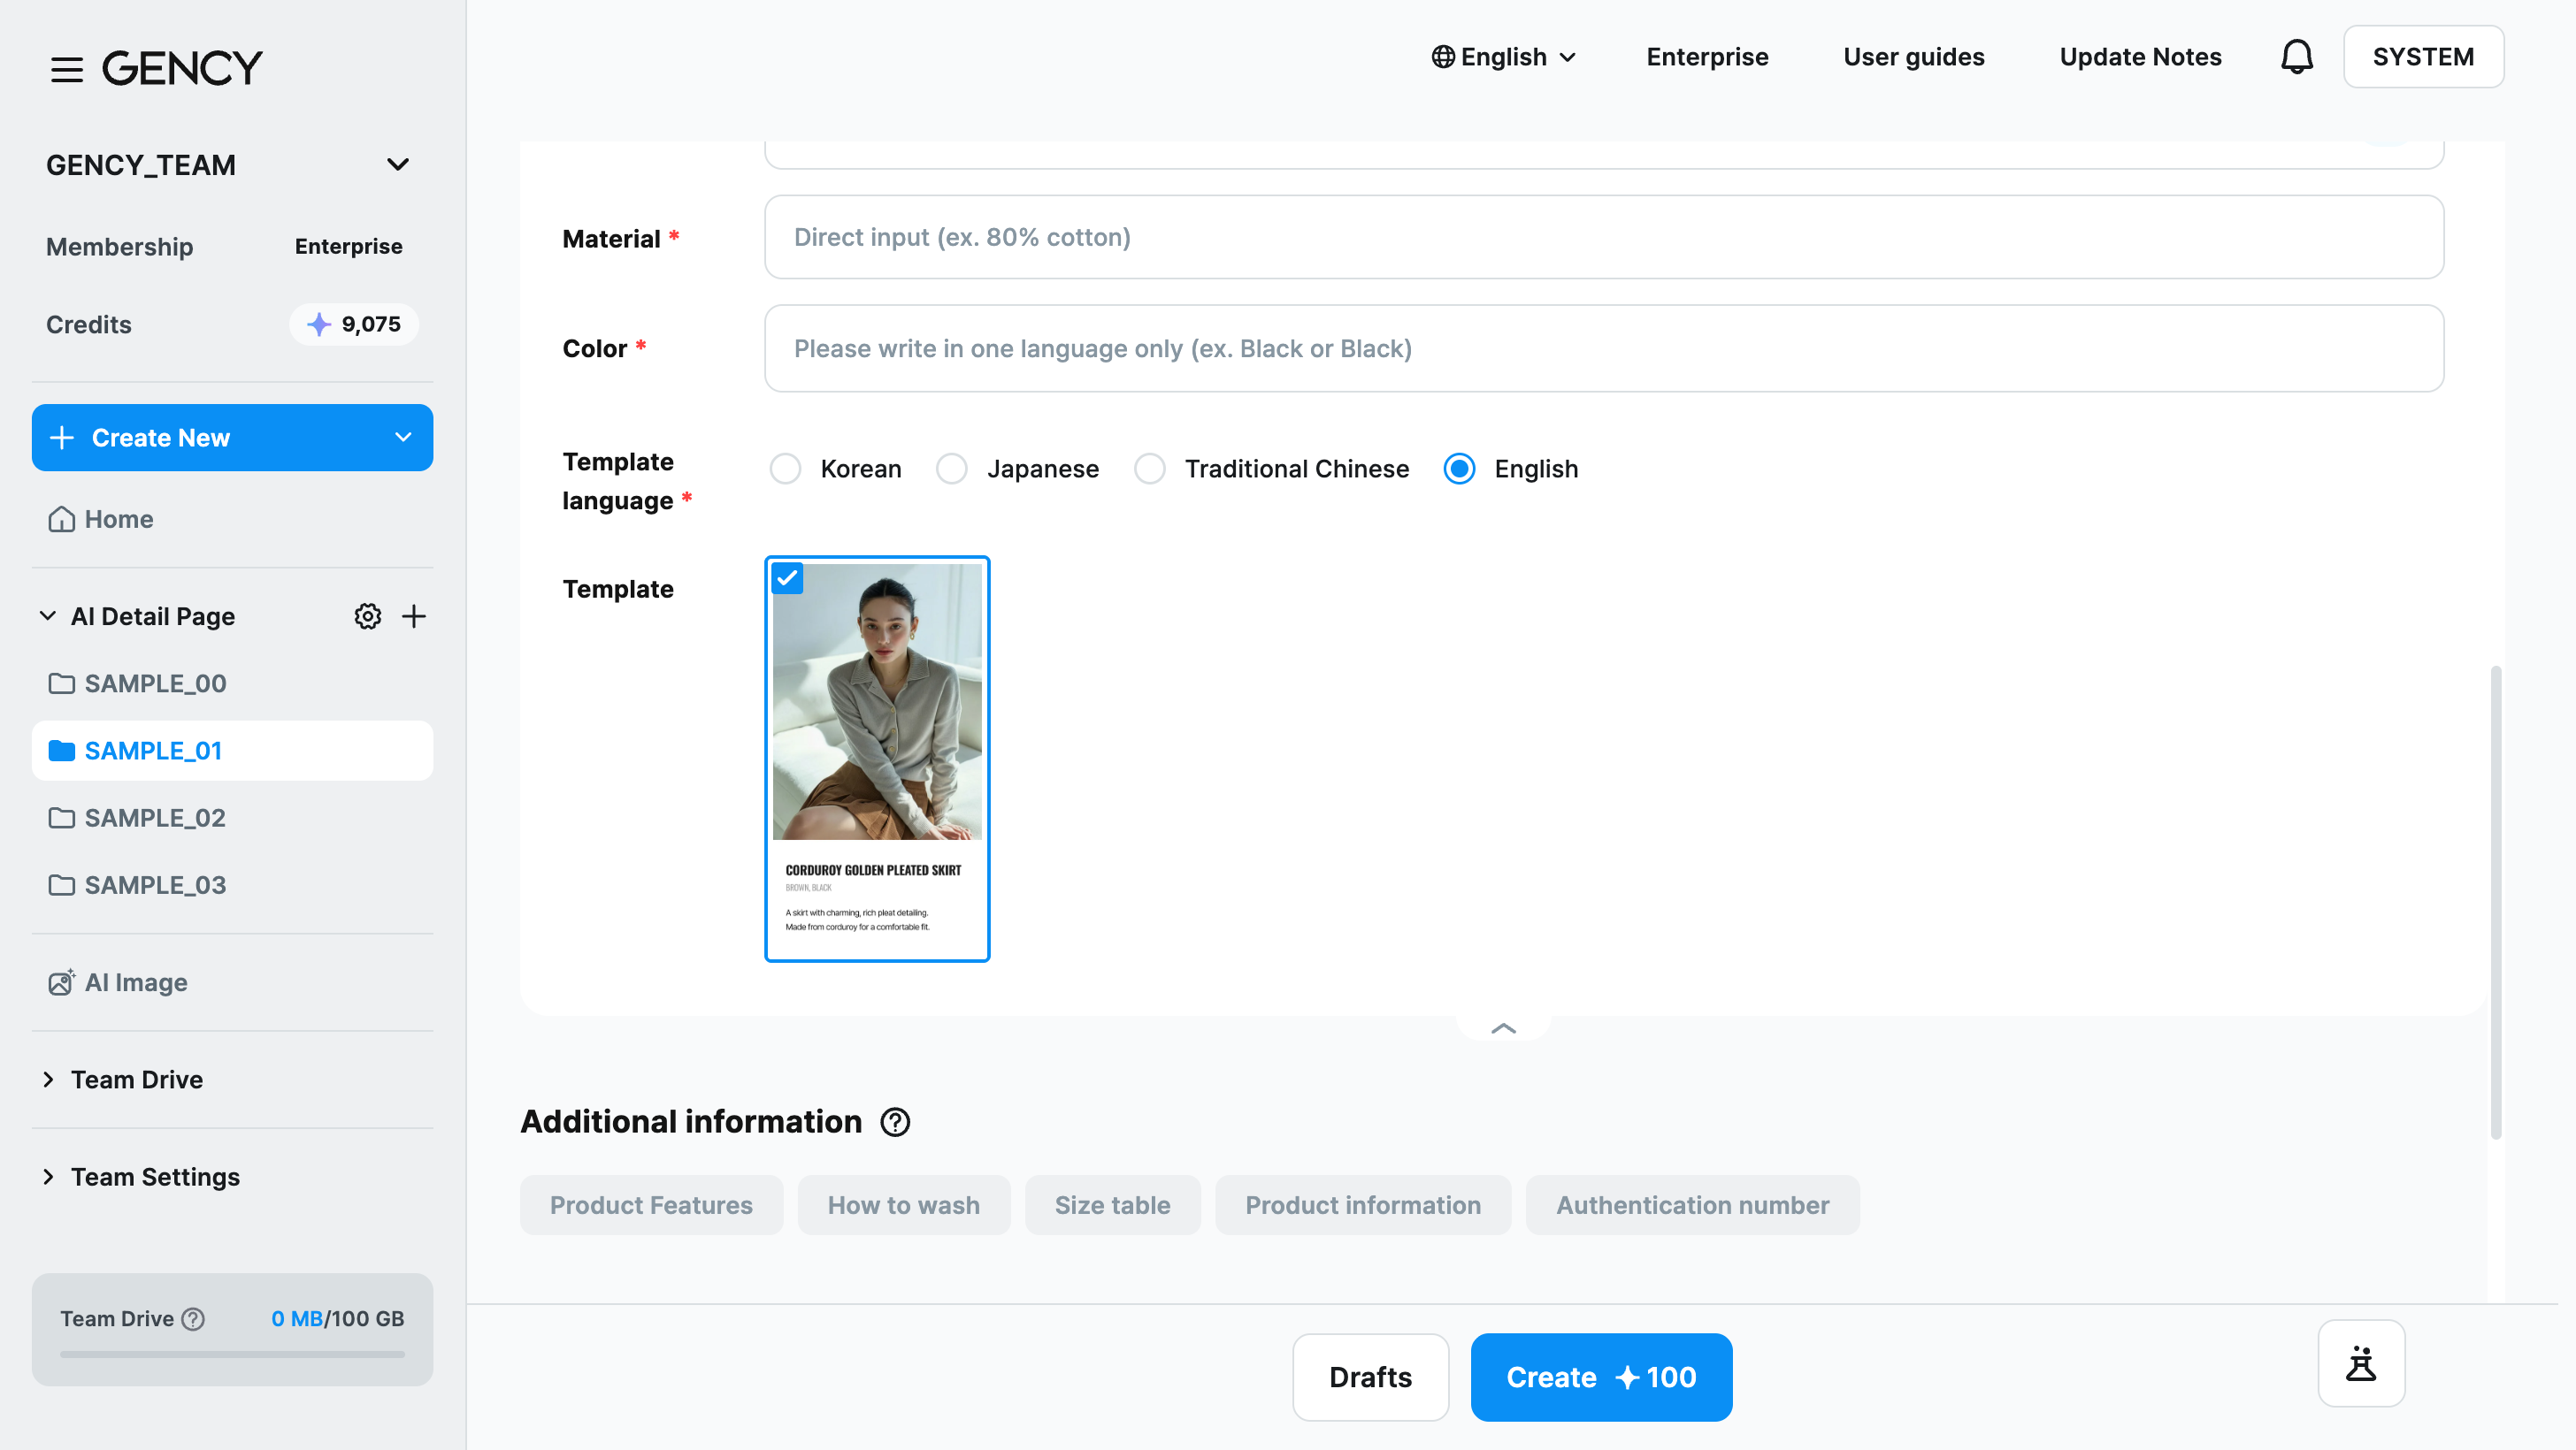Screen dimensions: 2576x1450
Task: Click the credits sparkle icon
Action: click(318, 324)
